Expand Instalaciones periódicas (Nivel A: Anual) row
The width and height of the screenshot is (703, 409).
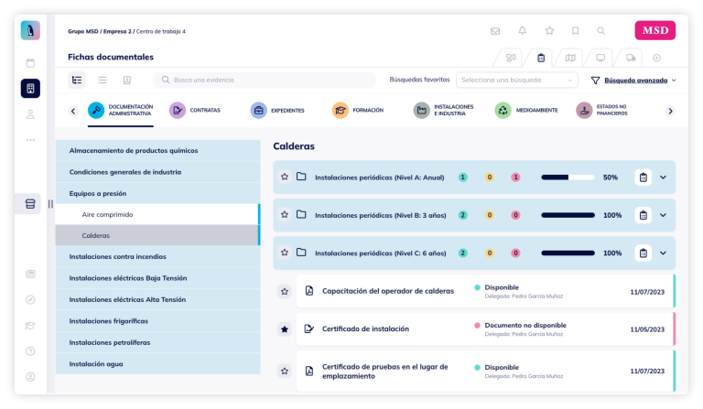[x=664, y=177]
